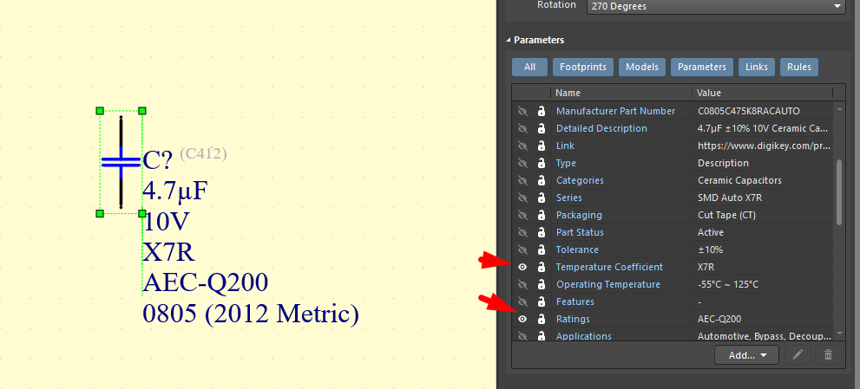Select the 10V label on schematic

(x=167, y=222)
